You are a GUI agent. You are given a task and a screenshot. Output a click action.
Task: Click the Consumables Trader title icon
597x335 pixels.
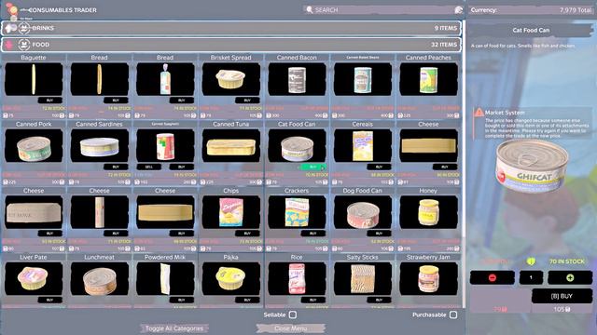(12, 10)
